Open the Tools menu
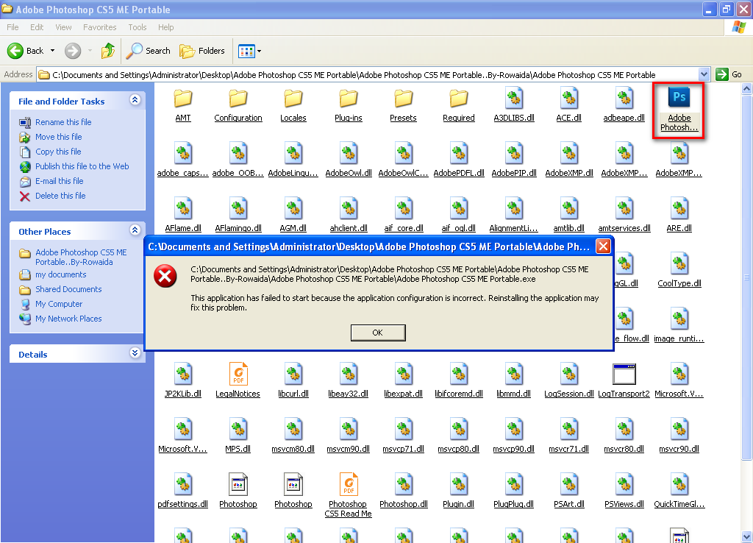The height and width of the screenshot is (543, 753). tap(138, 27)
